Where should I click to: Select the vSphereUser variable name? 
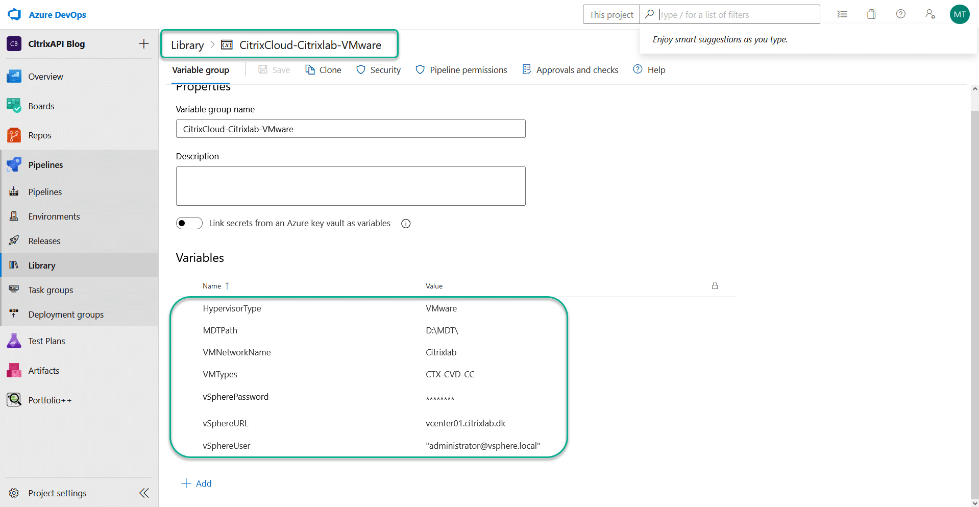coord(227,446)
